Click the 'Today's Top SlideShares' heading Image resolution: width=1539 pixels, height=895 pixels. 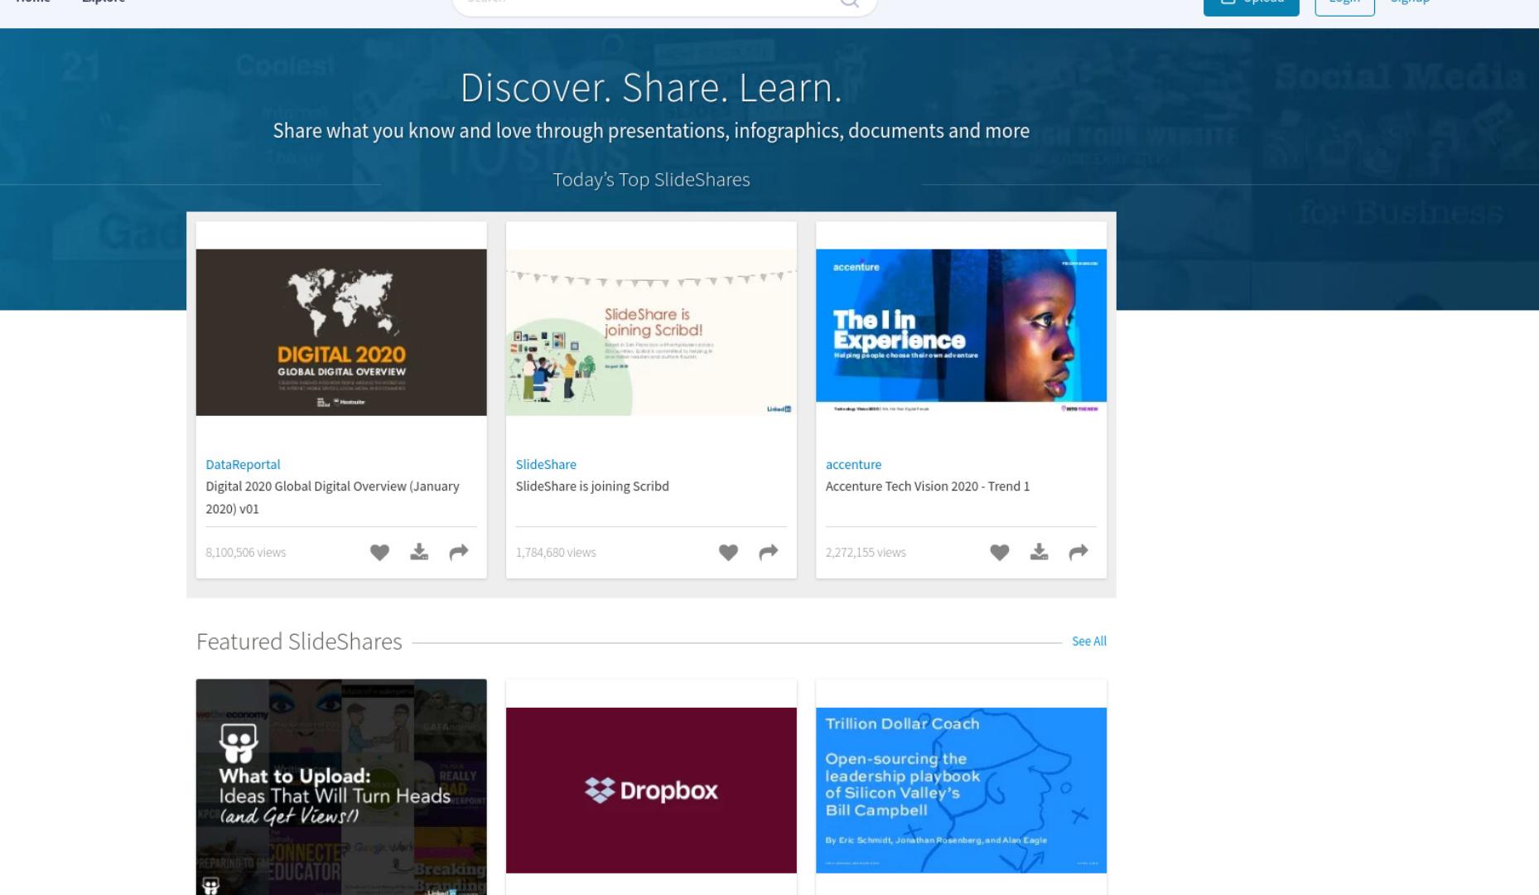coord(651,180)
